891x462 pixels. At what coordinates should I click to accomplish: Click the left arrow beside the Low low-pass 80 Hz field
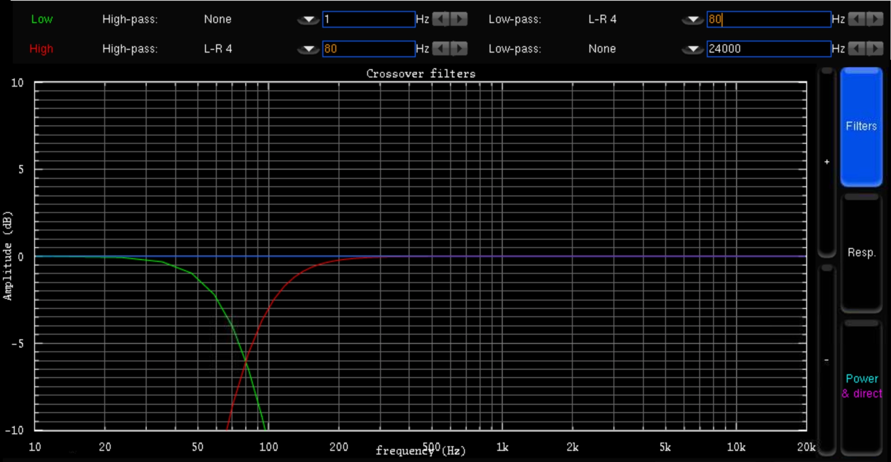[x=855, y=19]
